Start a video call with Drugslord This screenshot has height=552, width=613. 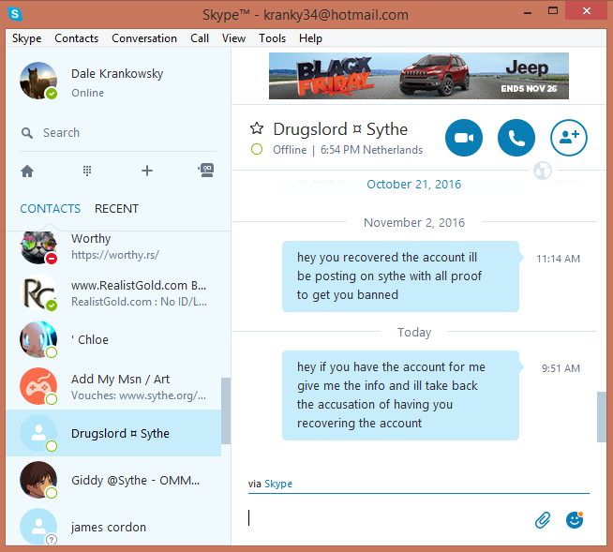pyautogui.click(x=464, y=138)
